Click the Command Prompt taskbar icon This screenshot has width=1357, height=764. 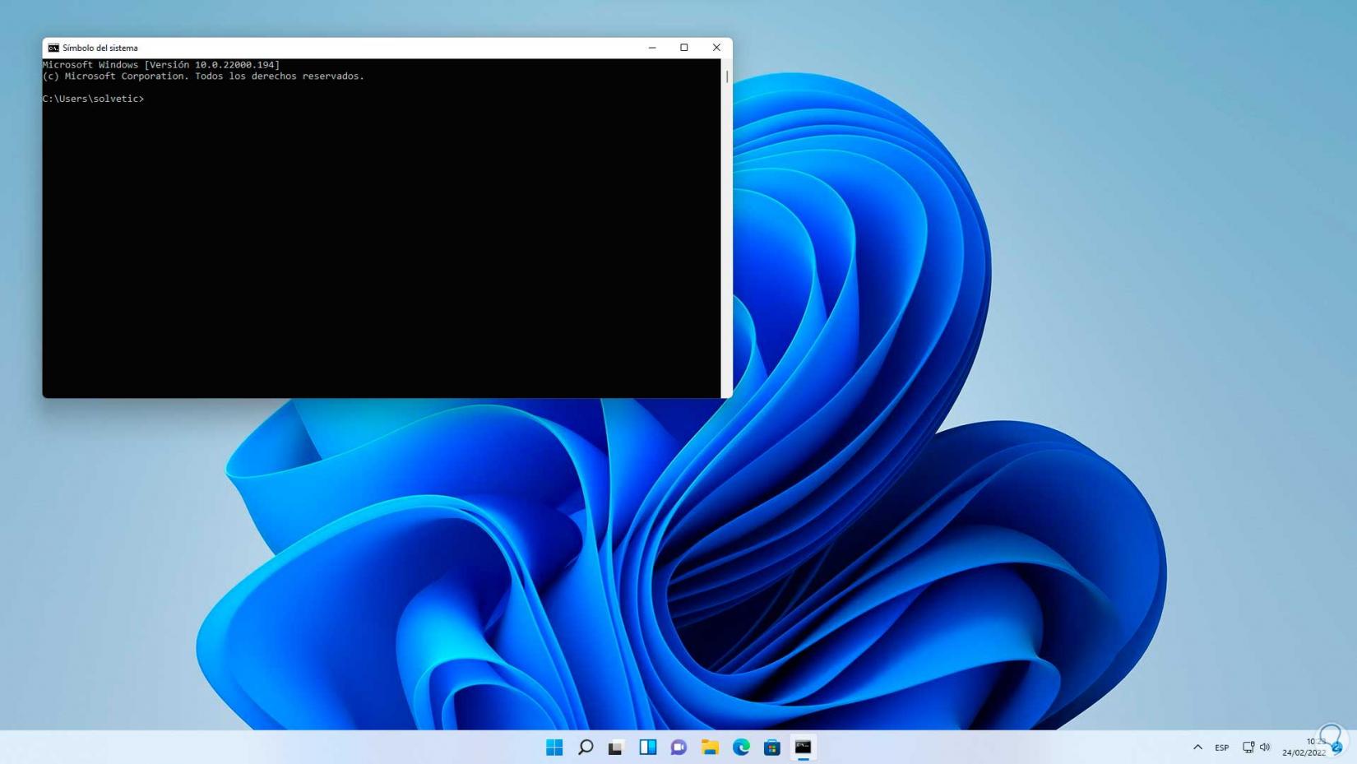click(803, 747)
